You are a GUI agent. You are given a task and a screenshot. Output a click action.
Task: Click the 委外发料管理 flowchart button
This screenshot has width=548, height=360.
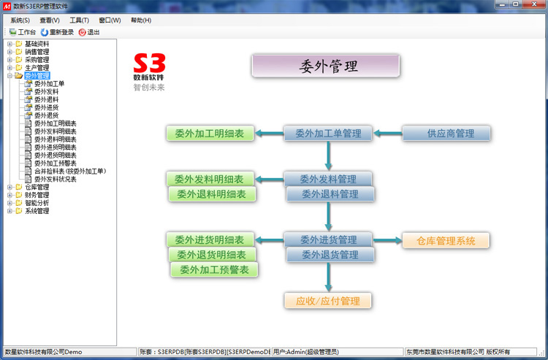[x=328, y=179]
